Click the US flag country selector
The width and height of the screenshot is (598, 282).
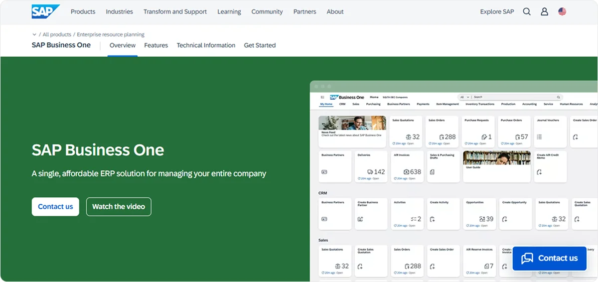[x=562, y=11]
